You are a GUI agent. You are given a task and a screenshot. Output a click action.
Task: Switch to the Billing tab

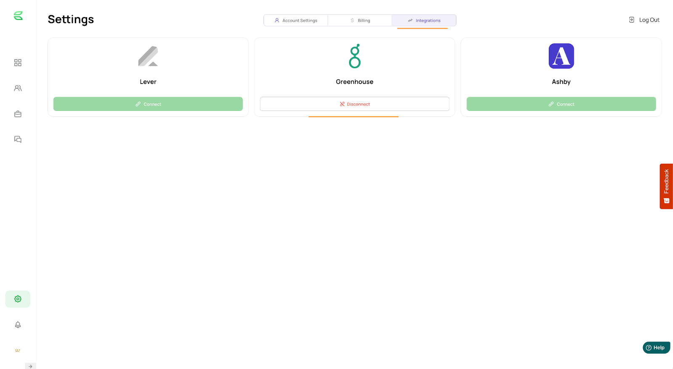point(360,20)
